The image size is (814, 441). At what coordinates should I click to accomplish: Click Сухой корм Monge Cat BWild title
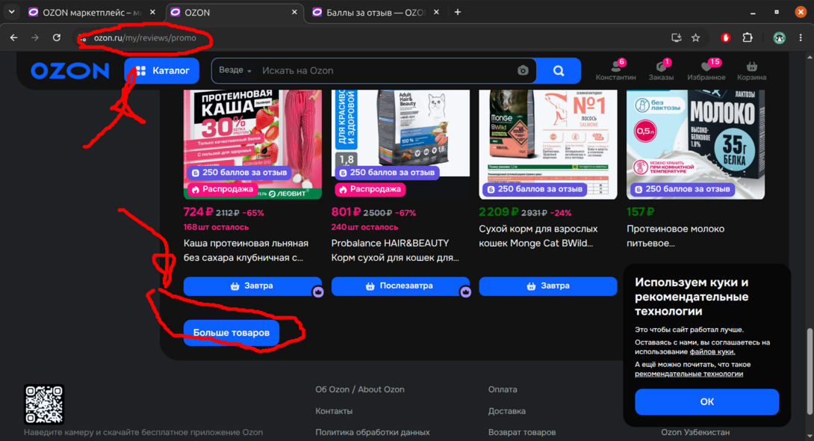click(x=538, y=236)
